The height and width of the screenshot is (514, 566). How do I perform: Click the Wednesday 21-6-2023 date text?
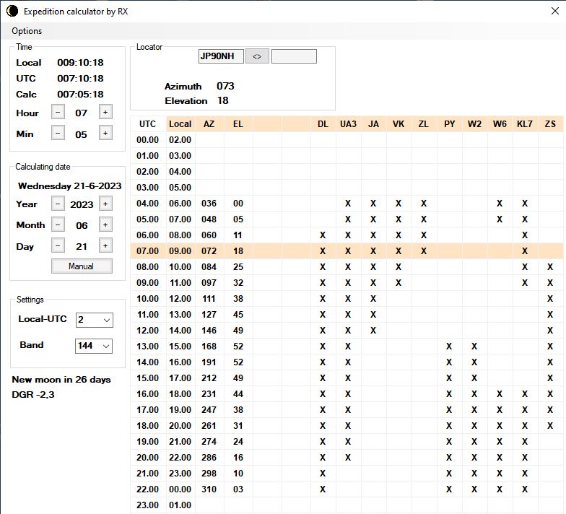coord(69,186)
